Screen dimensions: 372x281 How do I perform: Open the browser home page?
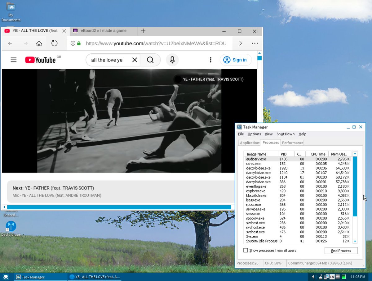tap(39, 43)
